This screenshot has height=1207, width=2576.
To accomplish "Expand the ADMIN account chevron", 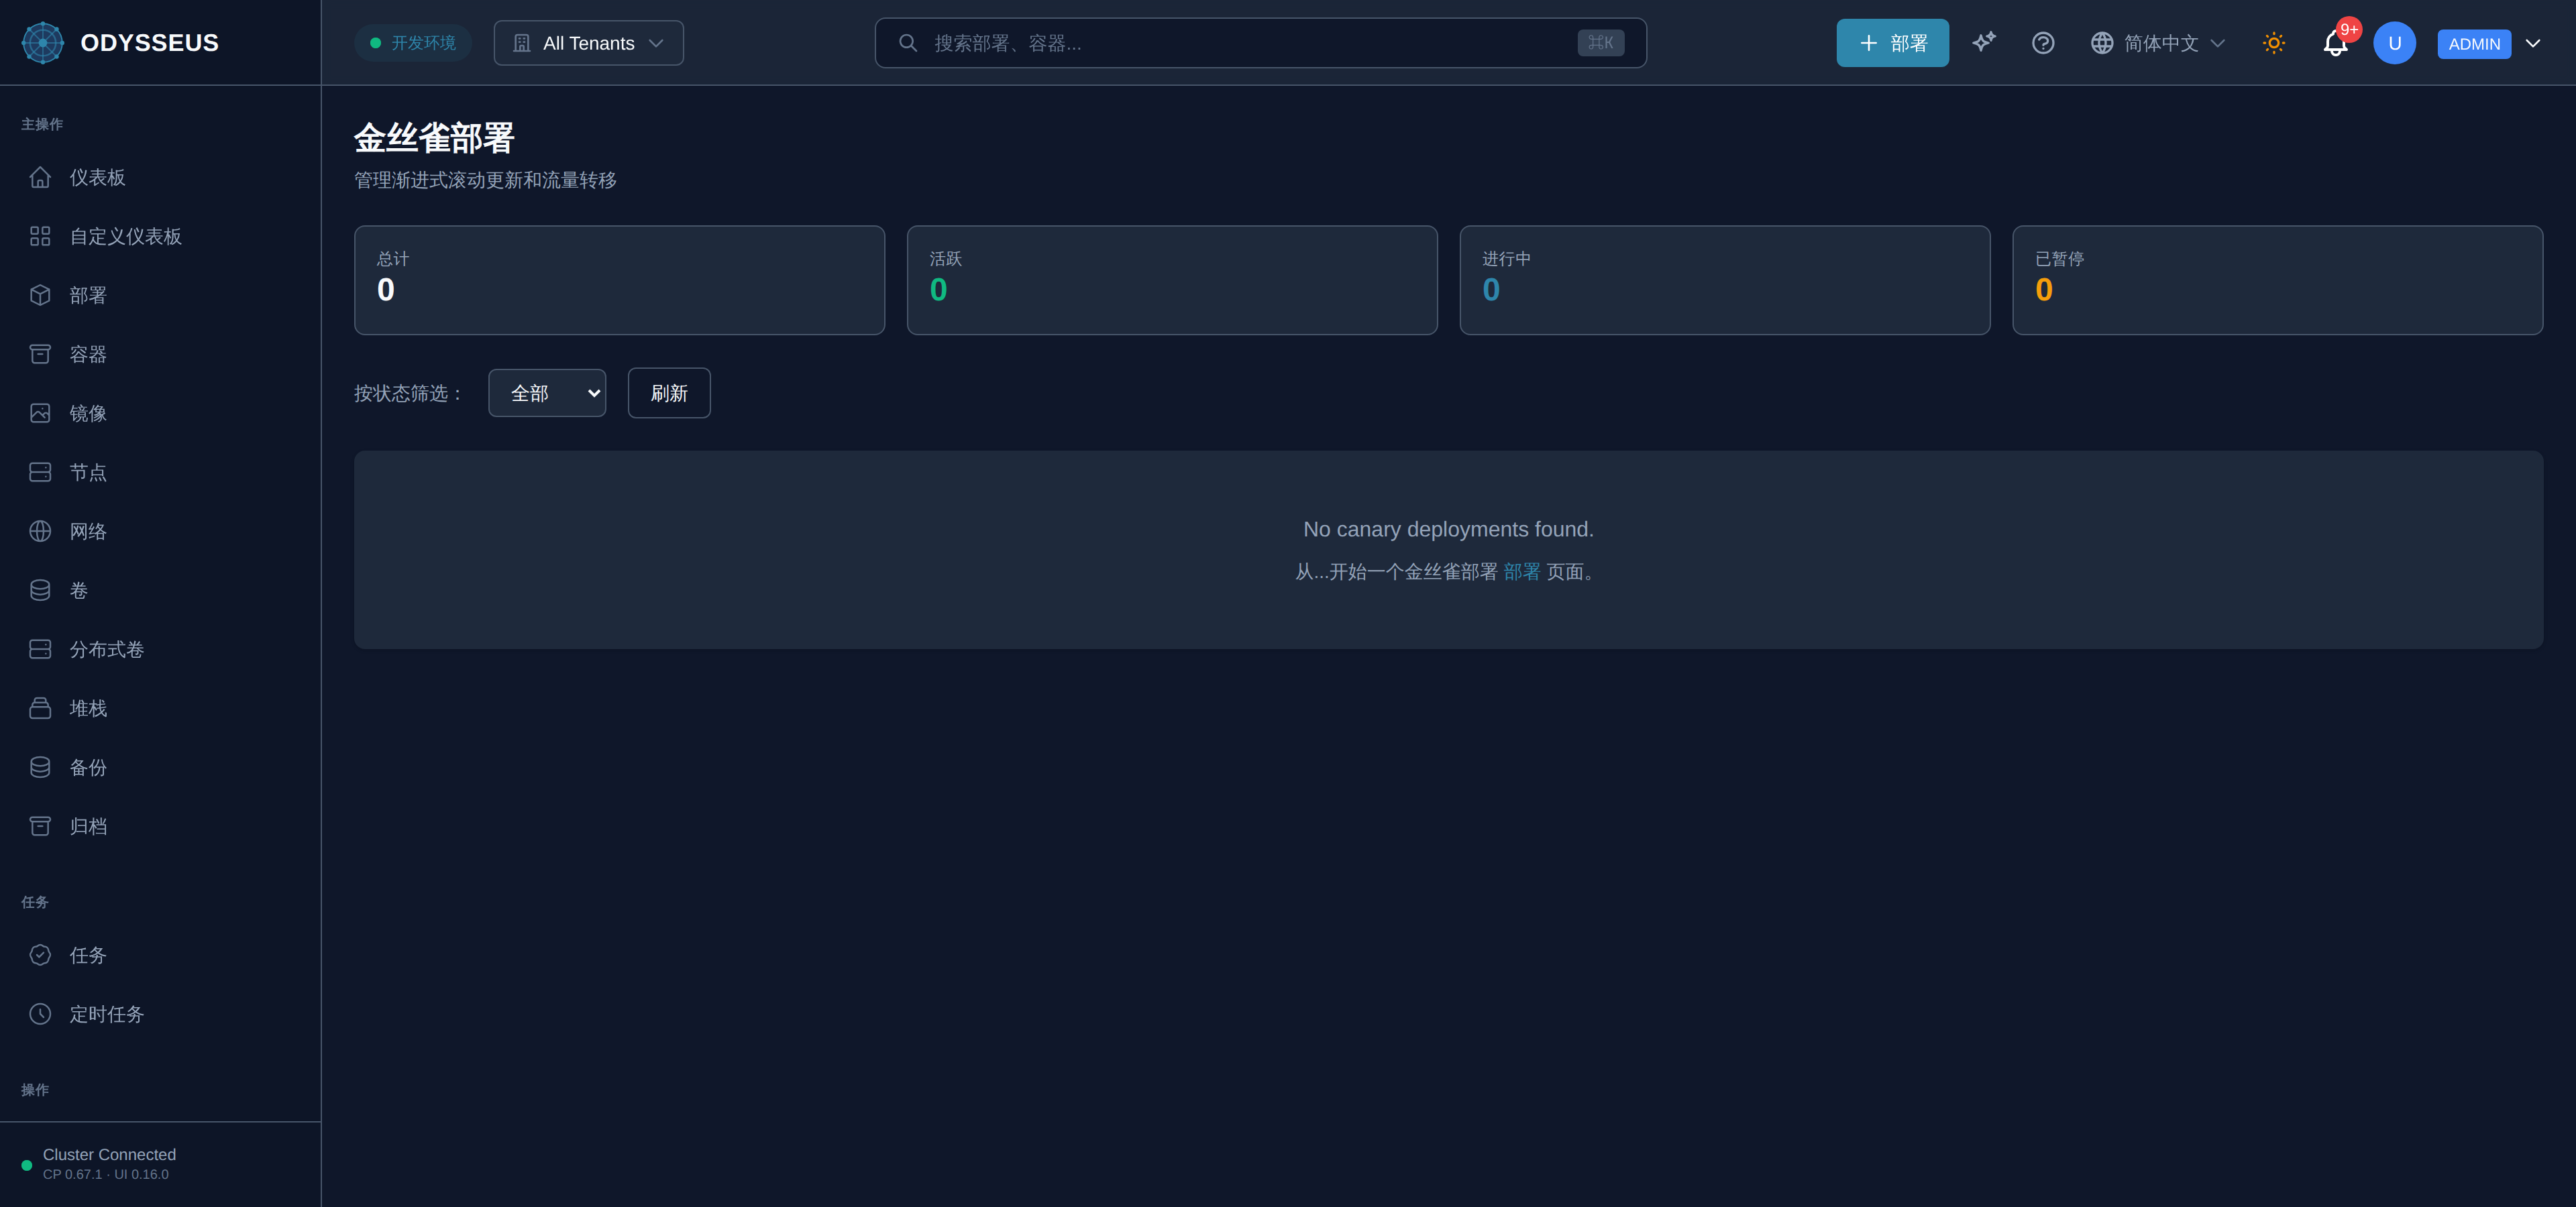I will point(2533,43).
